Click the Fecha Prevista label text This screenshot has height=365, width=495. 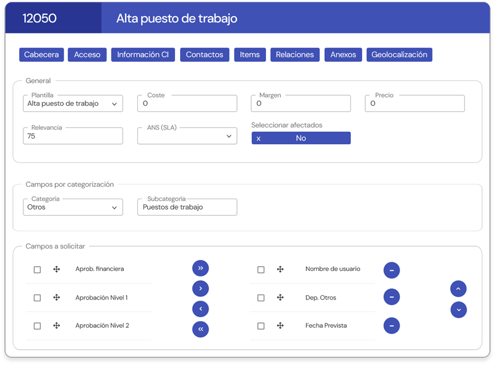326,325
